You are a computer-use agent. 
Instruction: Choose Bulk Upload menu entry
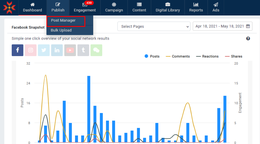point(61,30)
